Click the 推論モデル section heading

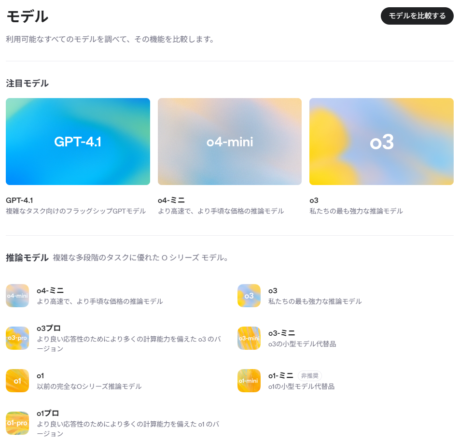pyautogui.click(x=27, y=257)
